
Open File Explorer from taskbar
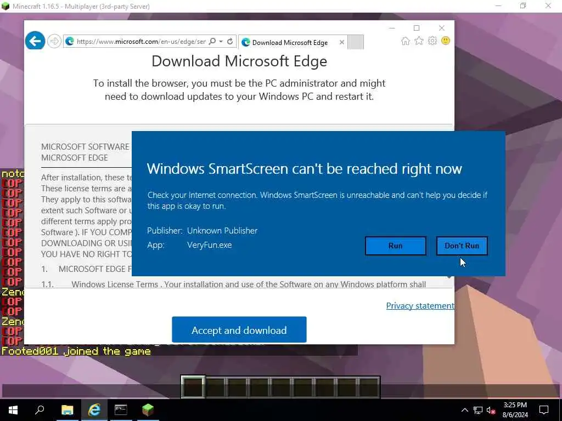[x=67, y=410]
